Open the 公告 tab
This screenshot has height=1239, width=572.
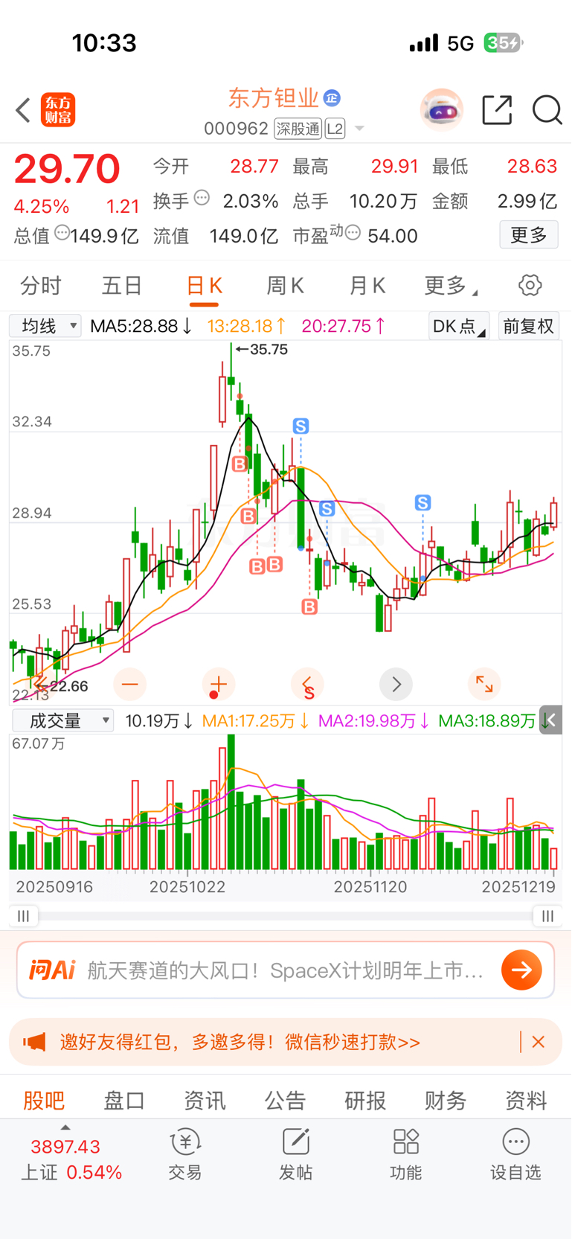[285, 1100]
